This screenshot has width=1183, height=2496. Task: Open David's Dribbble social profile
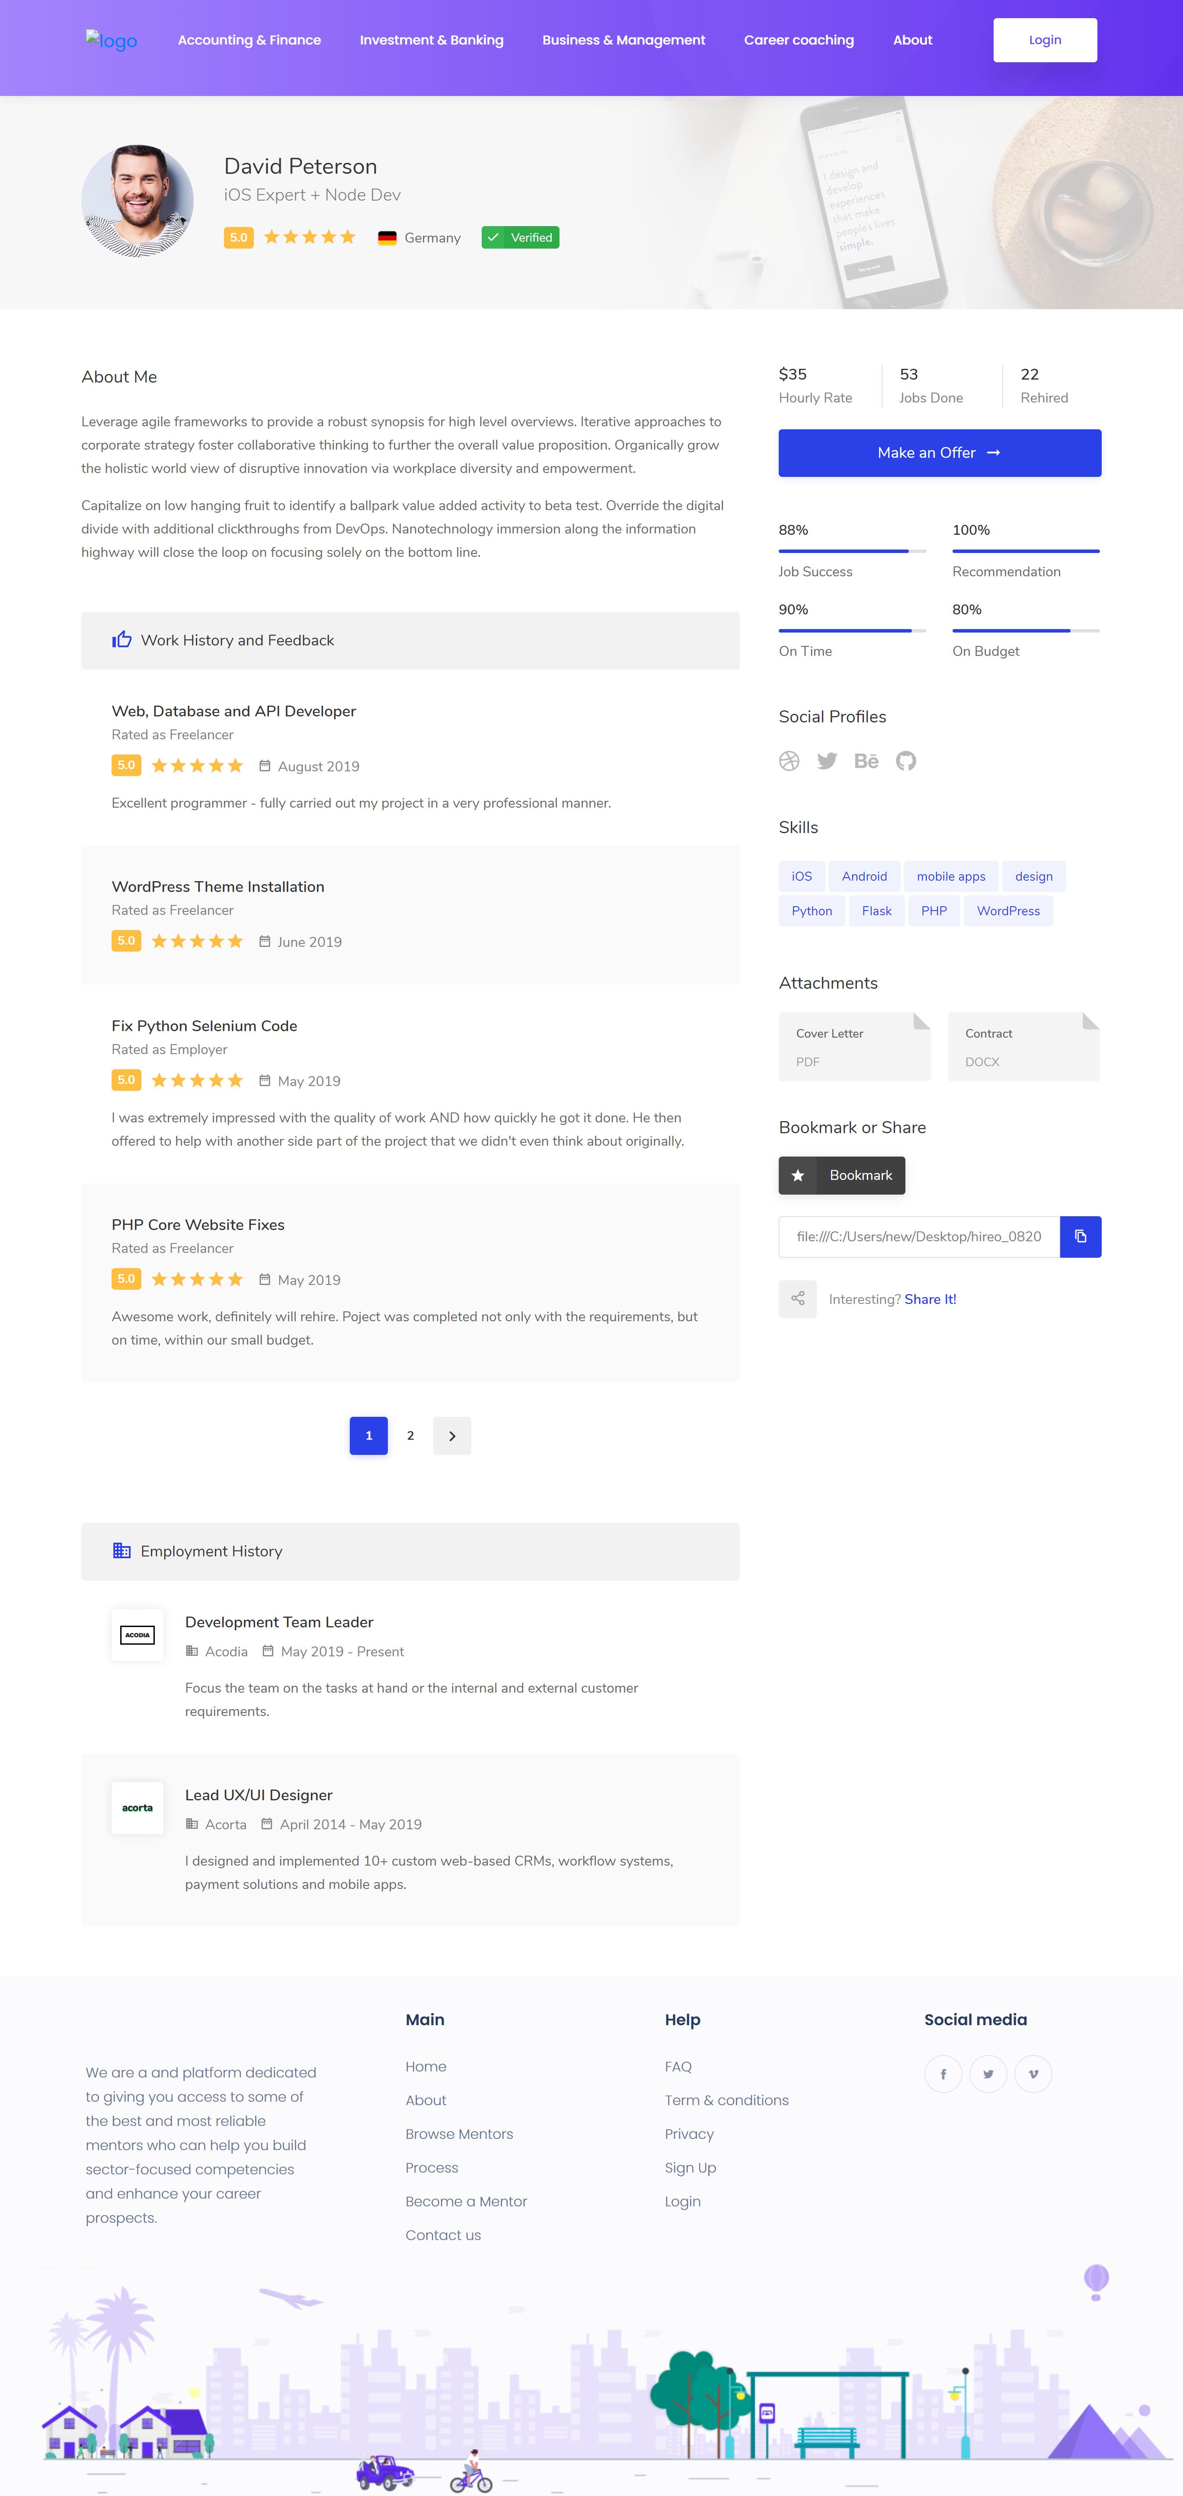tap(790, 761)
